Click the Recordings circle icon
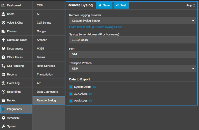Viewport: 199px width, 130px height. [3, 92]
